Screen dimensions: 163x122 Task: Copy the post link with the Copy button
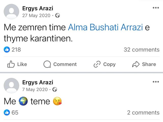104,64
